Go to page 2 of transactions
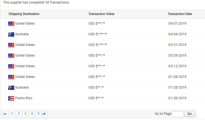The height and width of the screenshot is (120, 205). [19, 114]
